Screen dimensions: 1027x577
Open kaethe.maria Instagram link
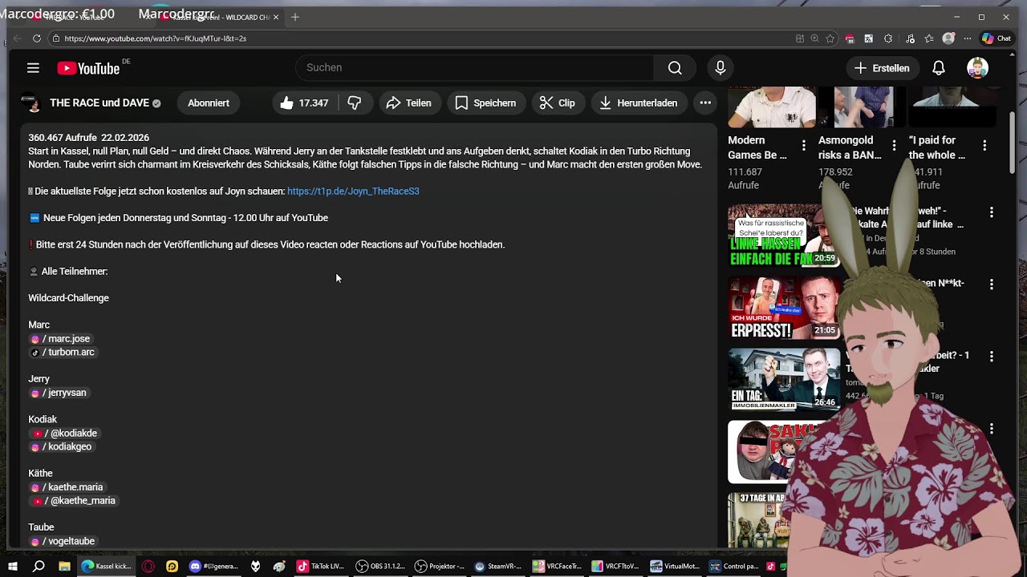pyautogui.click(x=67, y=487)
